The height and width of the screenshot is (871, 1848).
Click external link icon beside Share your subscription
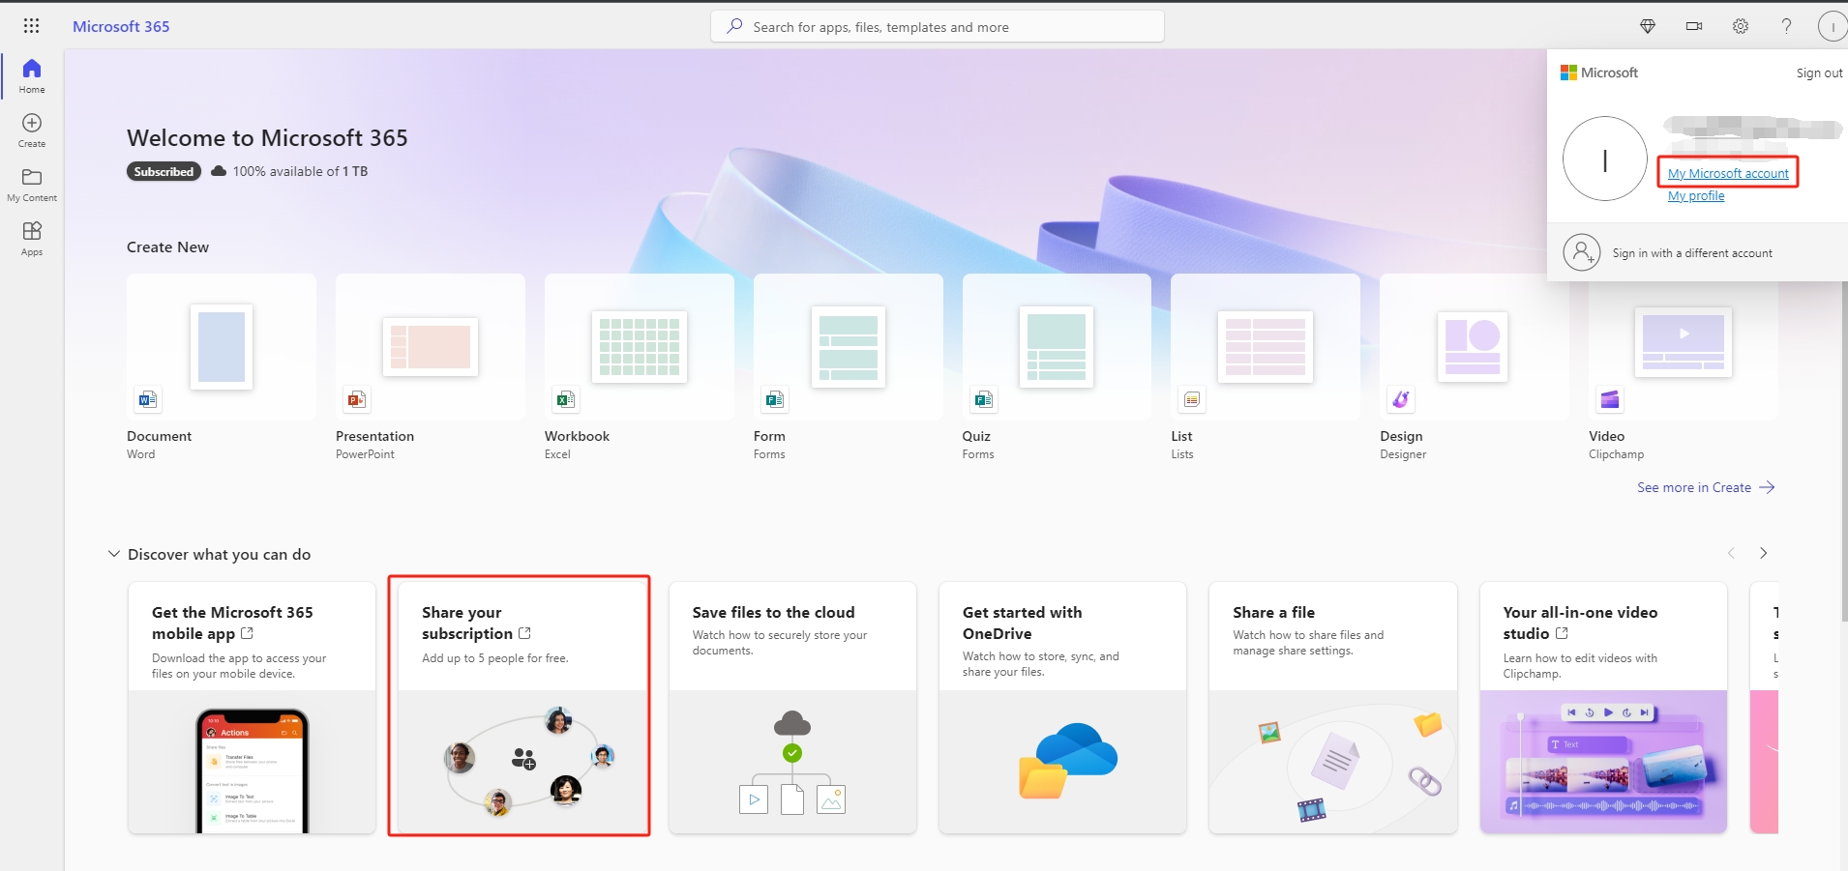pyautogui.click(x=524, y=633)
